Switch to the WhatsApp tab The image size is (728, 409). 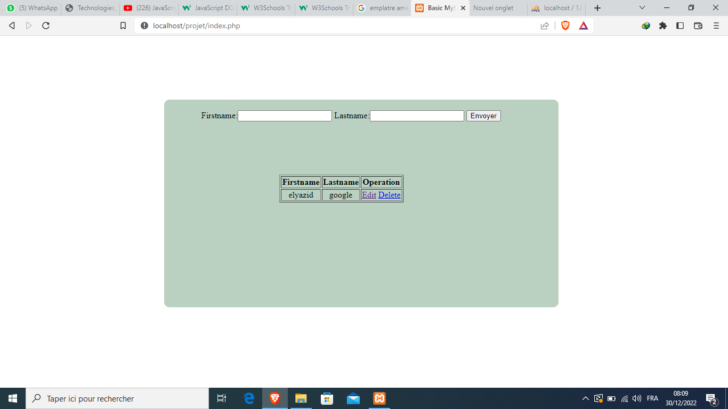pyautogui.click(x=32, y=8)
